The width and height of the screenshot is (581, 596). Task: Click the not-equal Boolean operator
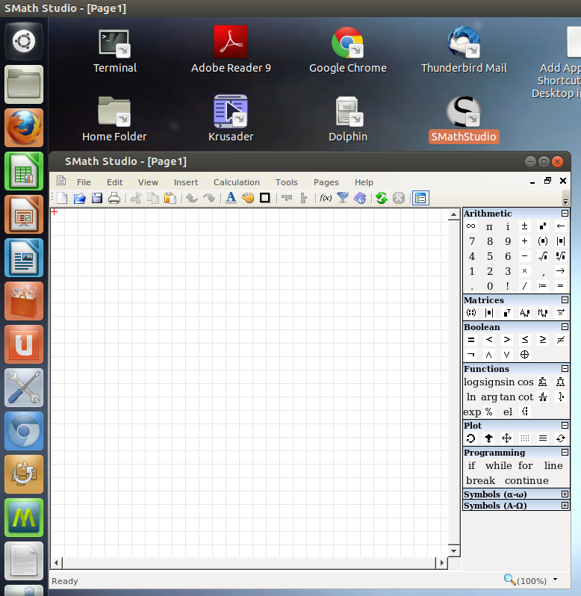tap(561, 340)
